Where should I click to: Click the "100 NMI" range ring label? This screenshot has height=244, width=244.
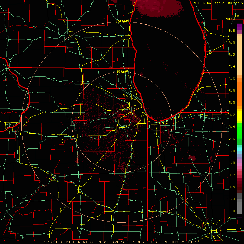pyautogui.click(x=122, y=21)
